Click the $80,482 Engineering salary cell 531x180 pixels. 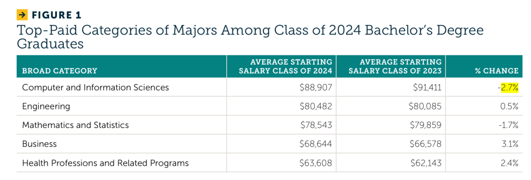[316, 107]
